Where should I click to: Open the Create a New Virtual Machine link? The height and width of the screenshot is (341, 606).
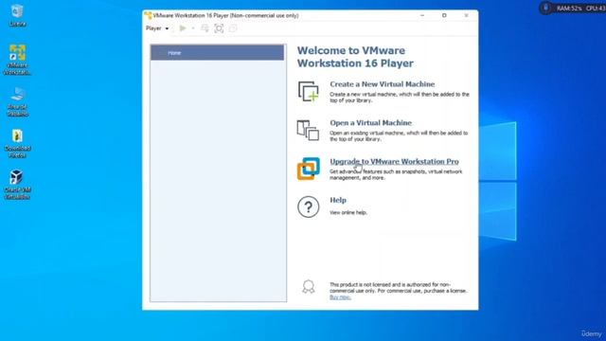[382, 84]
